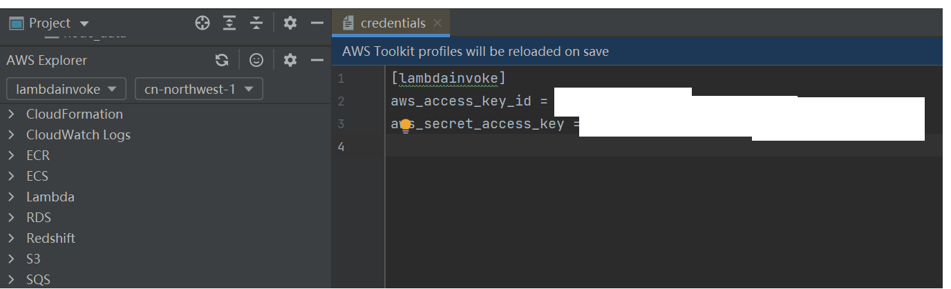The image size is (951, 289).
Task: Expand the Lambda tree node
Action: pyautogui.click(x=12, y=197)
